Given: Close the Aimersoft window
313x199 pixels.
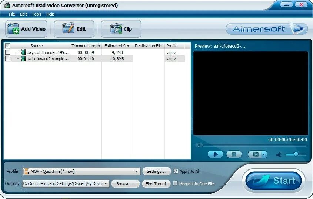Looking at the screenshot, I should (x=301, y=4).
